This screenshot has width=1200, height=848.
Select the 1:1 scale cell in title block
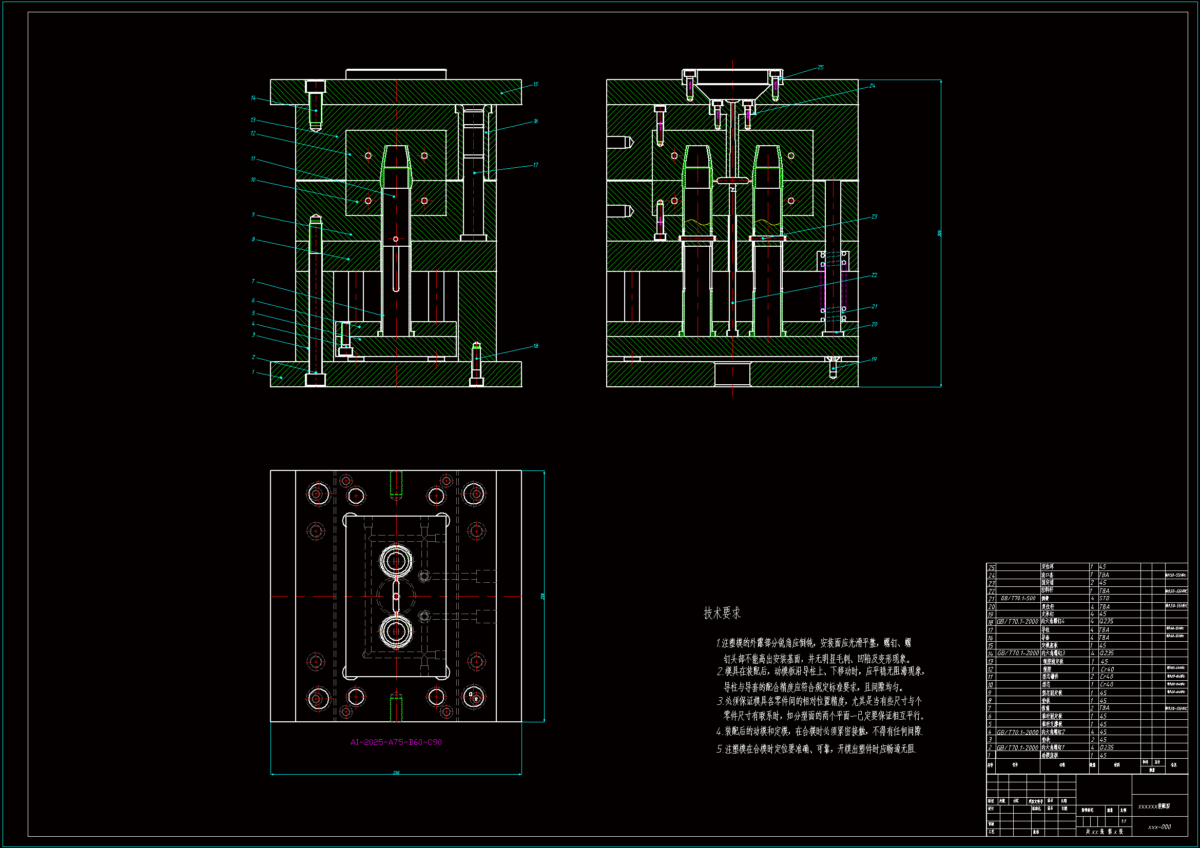click(x=1123, y=821)
